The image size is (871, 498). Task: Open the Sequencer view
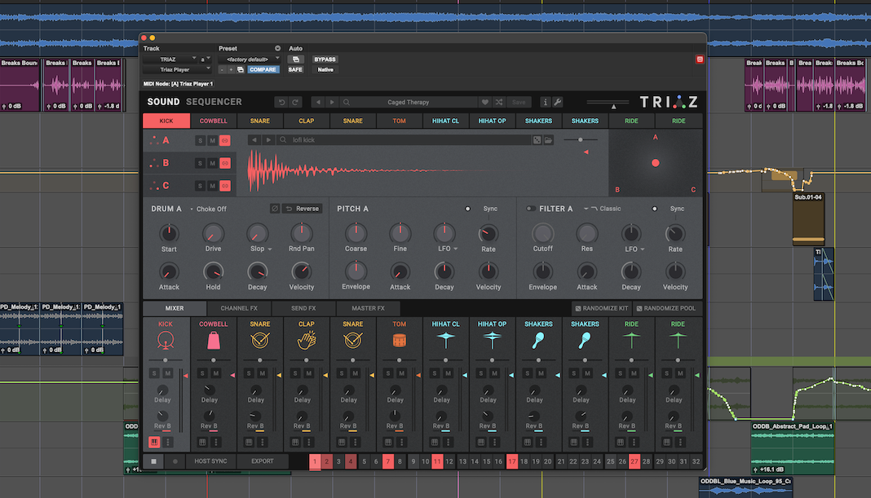214,102
